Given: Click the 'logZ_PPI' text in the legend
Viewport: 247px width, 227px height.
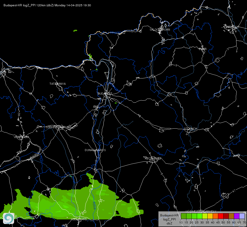Looking at the screenshot, I should 169,219.
